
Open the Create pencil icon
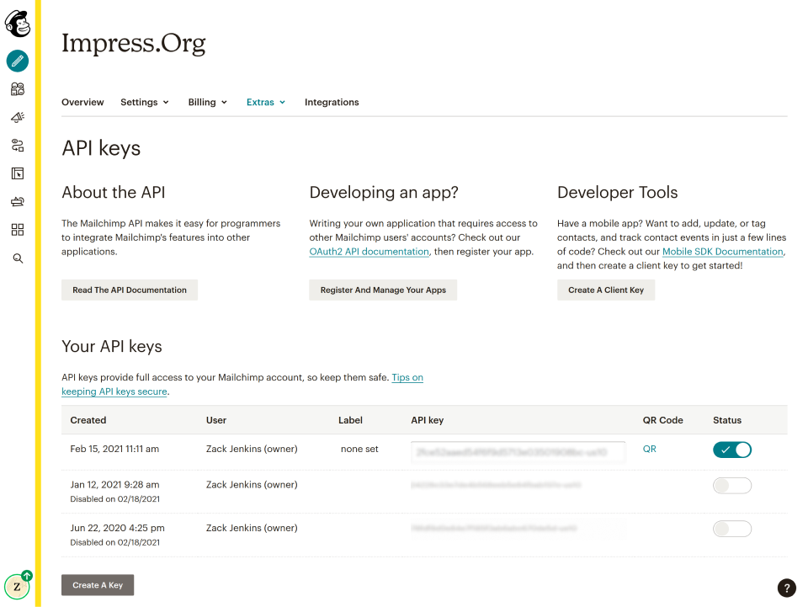(x=18, y=61)
